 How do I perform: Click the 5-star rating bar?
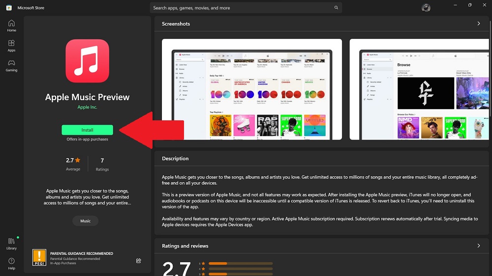point(240,264)
